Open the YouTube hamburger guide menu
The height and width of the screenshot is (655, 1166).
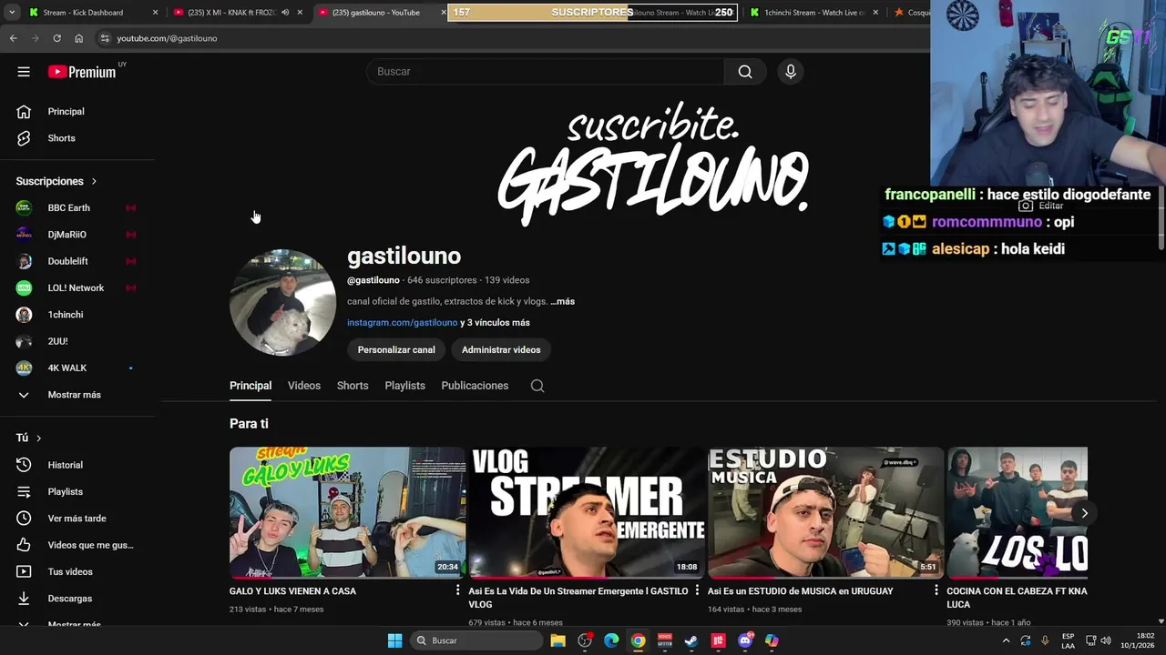coord(24,72)
